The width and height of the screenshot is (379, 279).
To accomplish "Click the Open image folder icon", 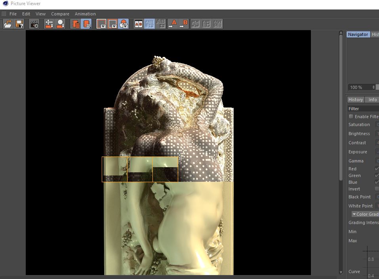I will pos(8,24).
